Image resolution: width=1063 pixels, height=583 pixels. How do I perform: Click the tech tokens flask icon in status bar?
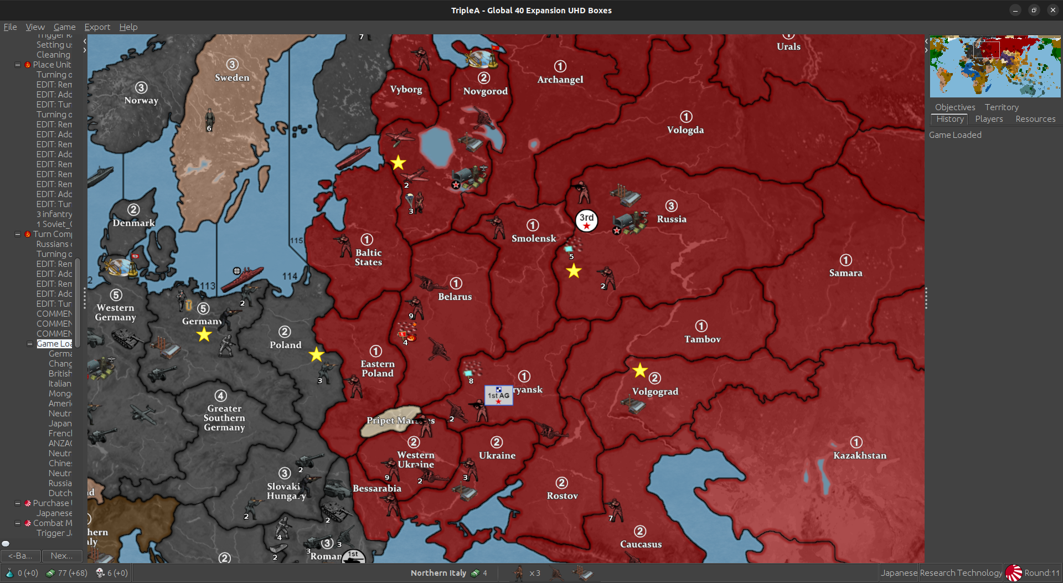9,573
